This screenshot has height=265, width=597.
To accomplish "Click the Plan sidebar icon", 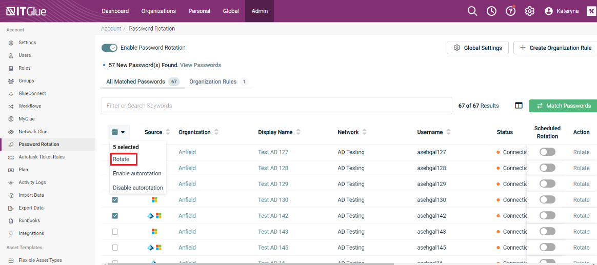I will coord(11,170).
